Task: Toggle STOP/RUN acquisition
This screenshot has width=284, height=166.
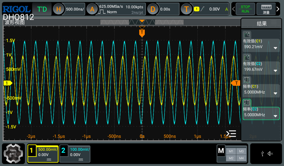Action: [x=245, y=9]
